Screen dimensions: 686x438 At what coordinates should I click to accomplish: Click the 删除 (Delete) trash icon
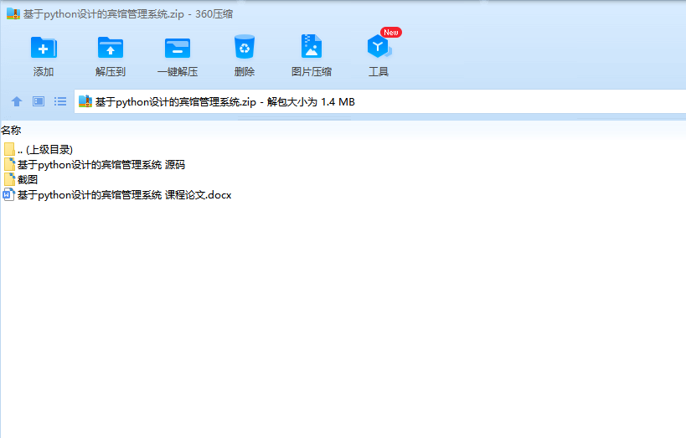(x=244, y=47)
